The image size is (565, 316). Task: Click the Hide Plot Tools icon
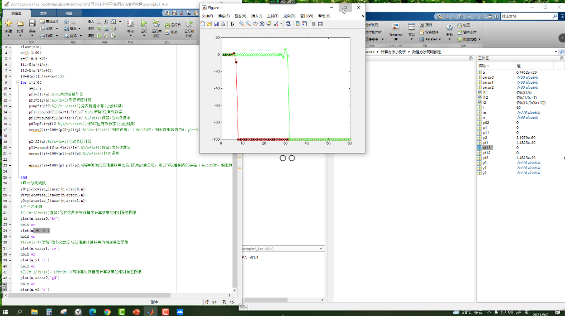(314, 24)
